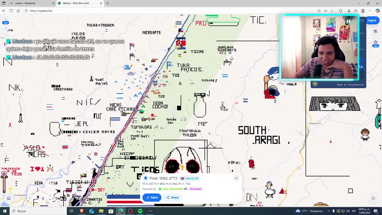Click the Blue Marble overlay logo icon
The width and height of the screenshot is (382, 215).
tap(315, 84)
